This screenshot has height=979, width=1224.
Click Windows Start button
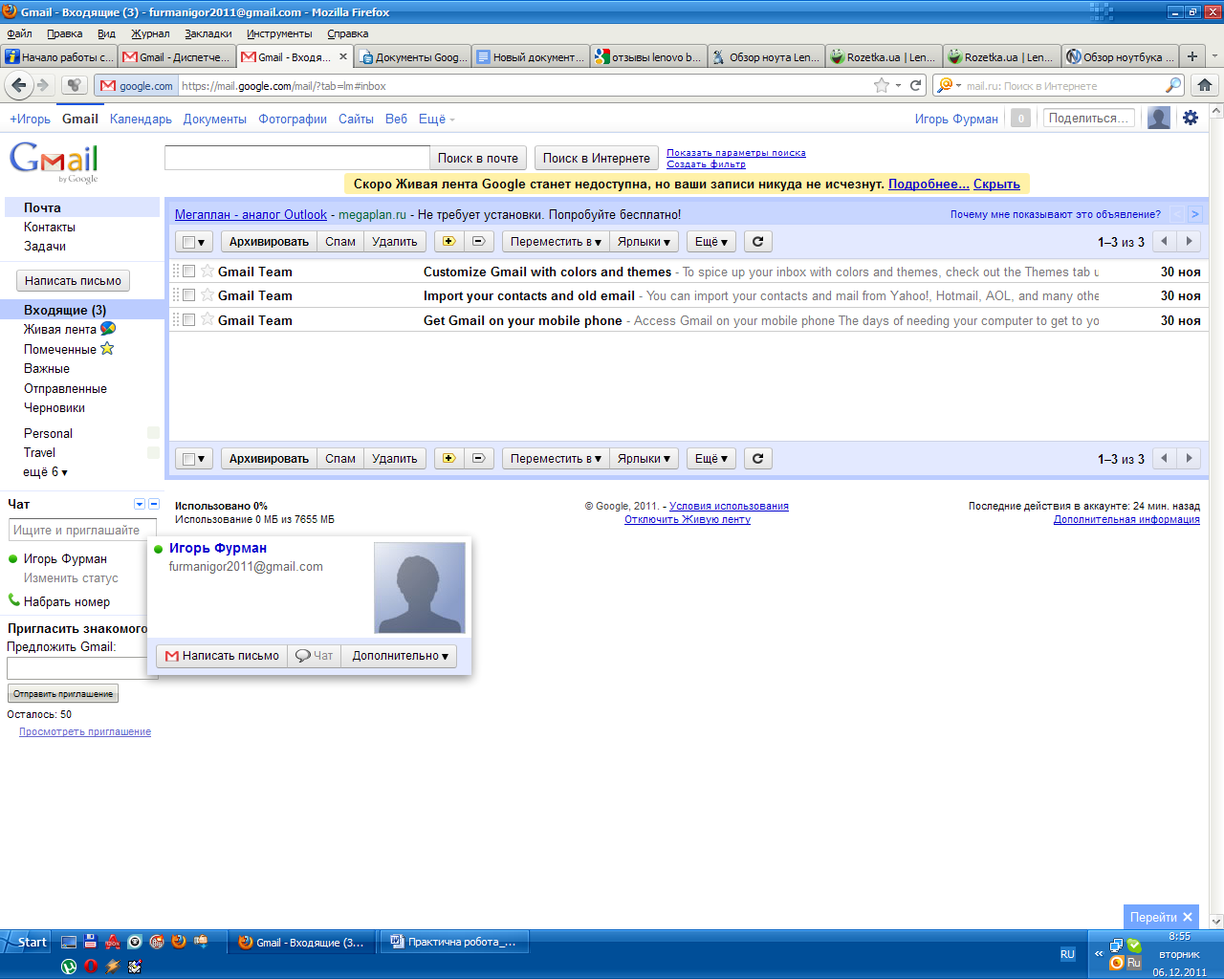click(26, 942)
